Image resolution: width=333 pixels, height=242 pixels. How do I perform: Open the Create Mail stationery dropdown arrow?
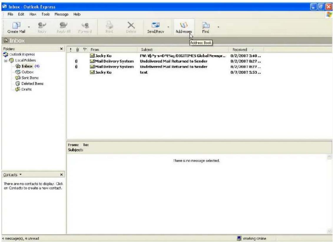click(x=29, y=27)
